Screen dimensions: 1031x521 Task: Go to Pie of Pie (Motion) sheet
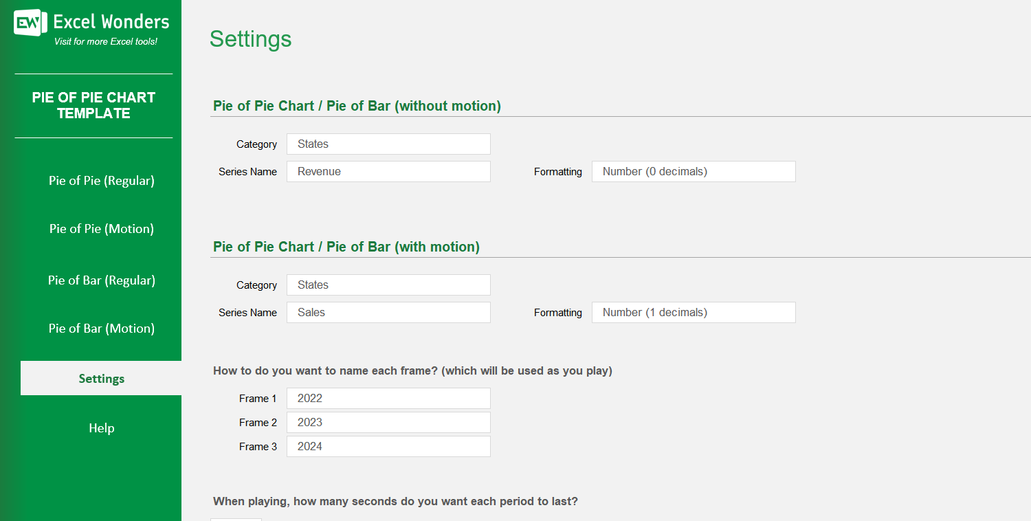click(x=101, y=229)
